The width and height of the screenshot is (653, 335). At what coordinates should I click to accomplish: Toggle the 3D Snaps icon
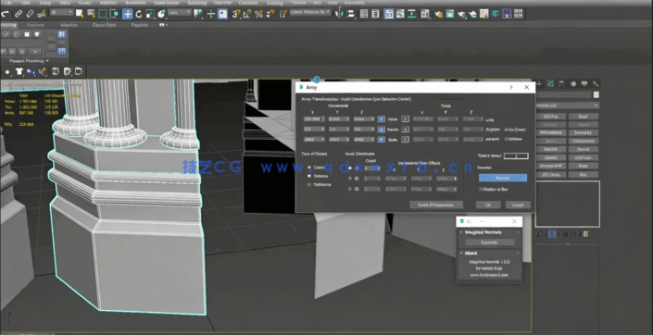(235, 14)
